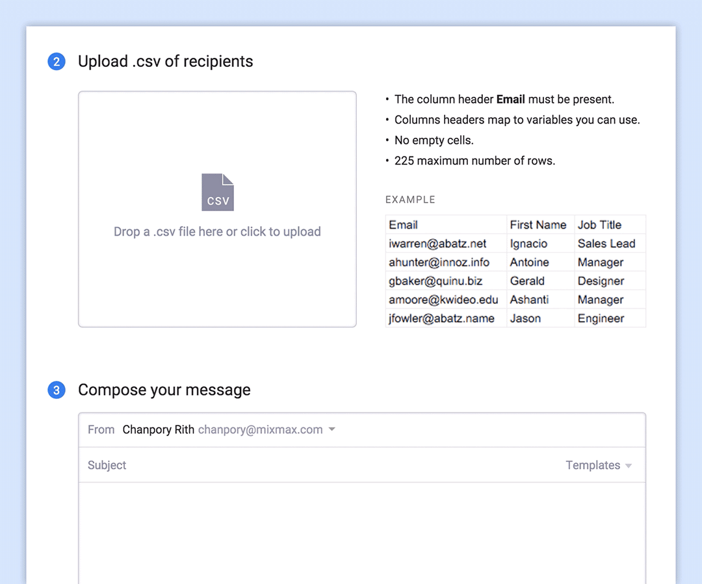Click the blue step 2 circle icon
This screenshot has width=702, height=584.
click(57, 61)
